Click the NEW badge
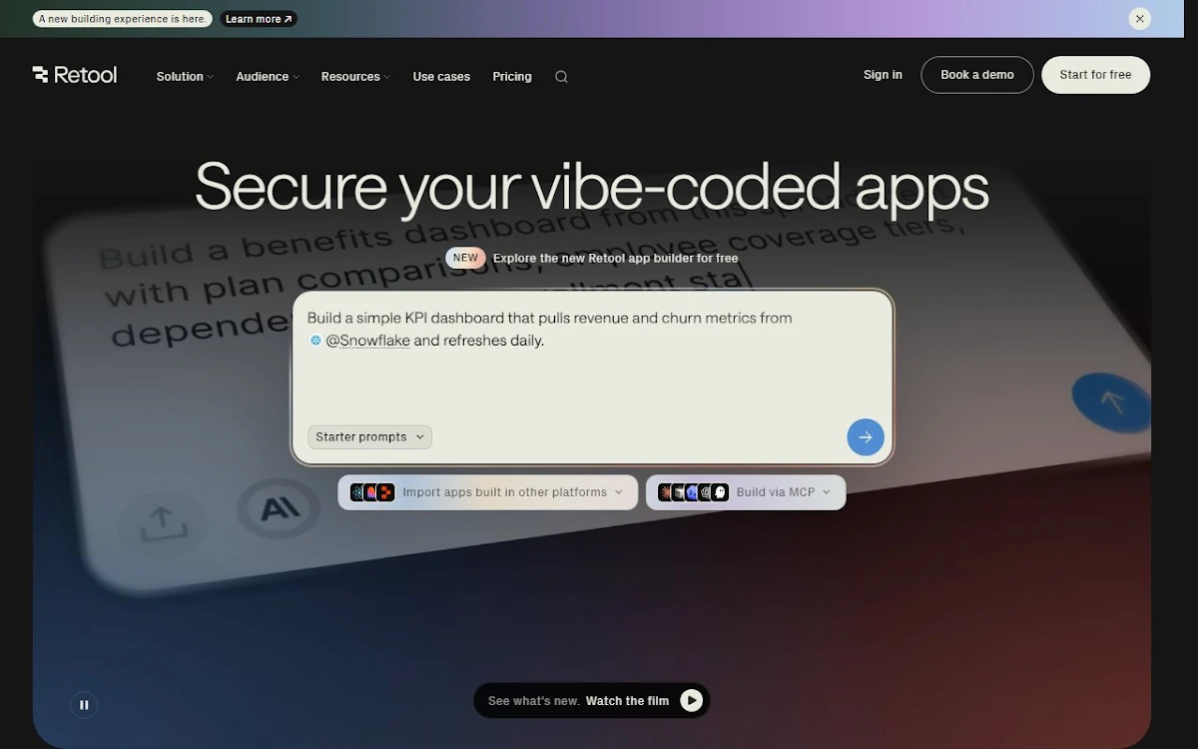The width and height of the screenshot is (1198, 749). (x=465, y=258)
